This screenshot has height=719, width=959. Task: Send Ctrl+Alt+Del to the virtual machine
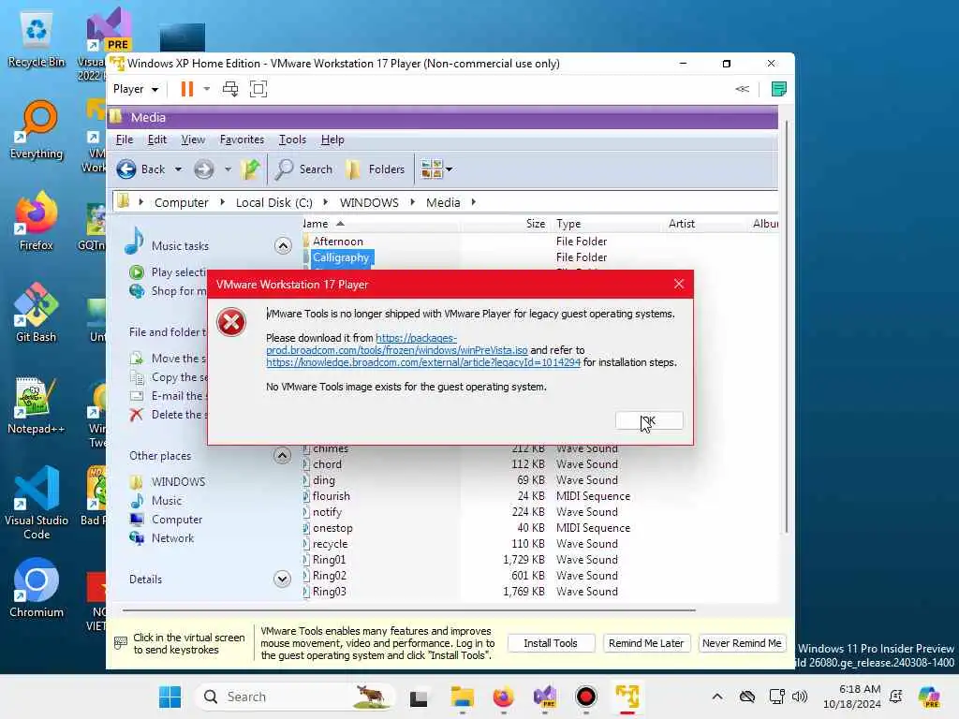(230, 89)
